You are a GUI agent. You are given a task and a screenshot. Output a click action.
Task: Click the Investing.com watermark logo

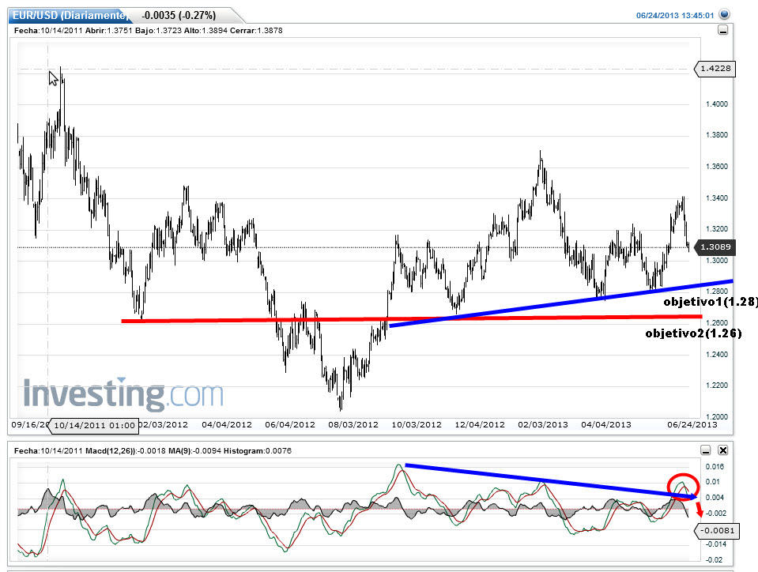[123, 394]
